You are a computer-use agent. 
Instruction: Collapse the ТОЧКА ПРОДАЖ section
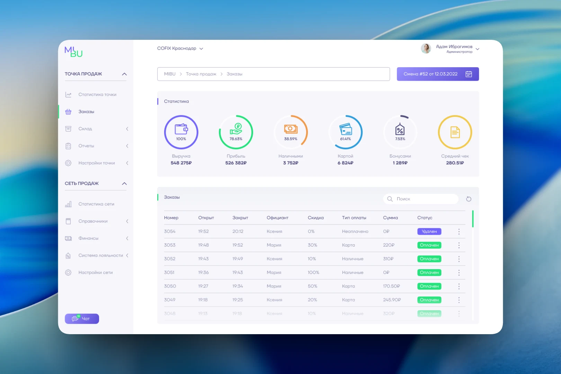click(124, 74)
